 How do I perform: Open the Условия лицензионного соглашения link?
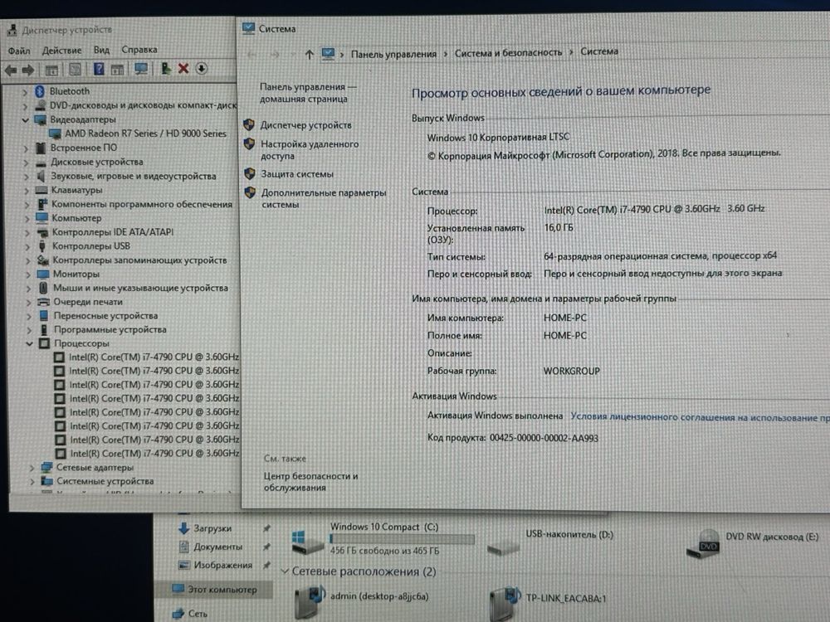[x=700, y=417]
